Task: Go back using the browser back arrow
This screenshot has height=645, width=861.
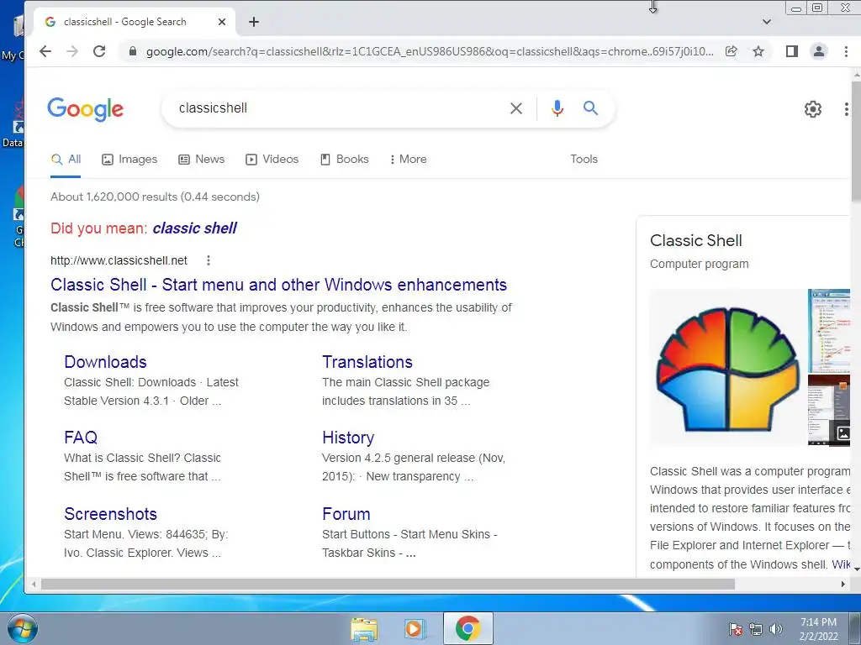Action: pos(45,51)
